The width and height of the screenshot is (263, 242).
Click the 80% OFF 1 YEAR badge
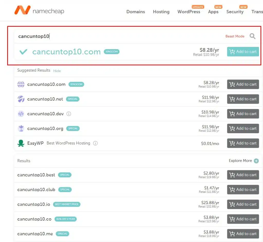tap(65, 219)
